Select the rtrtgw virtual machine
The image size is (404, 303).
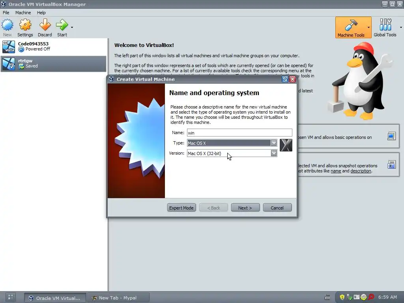(x=53, y=64)
